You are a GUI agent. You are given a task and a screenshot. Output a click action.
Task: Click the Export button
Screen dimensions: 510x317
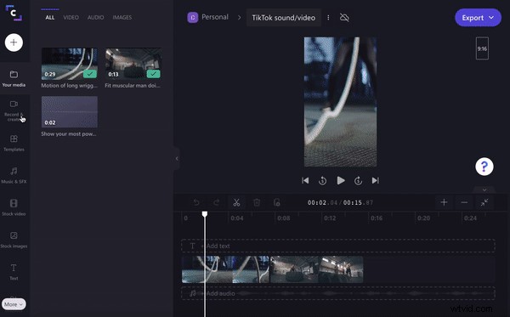(478, 18)
